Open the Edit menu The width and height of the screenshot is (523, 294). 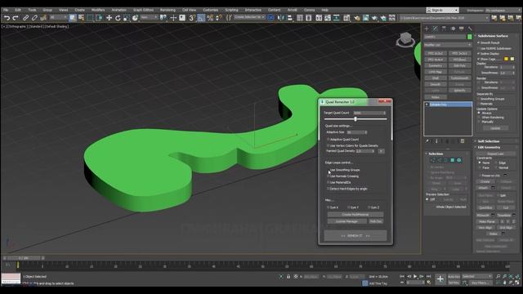click(18, 10)
